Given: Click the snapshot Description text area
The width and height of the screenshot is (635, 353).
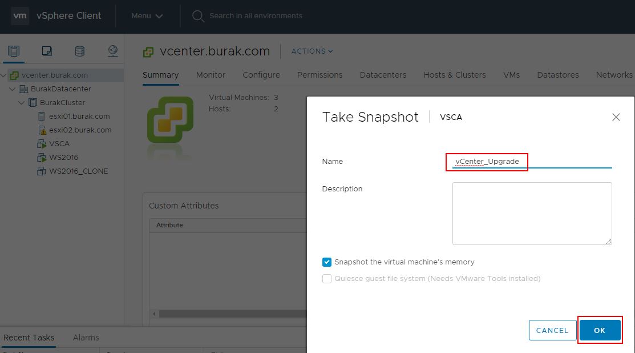Looking at the screenshot, I should pos(532,214).
